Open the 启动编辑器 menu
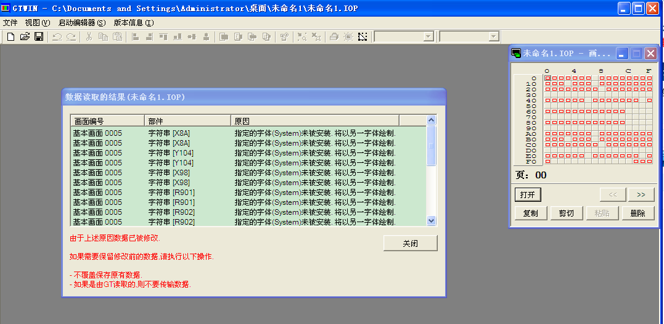Viewport: 664px width, 324px height. [81, 23]
